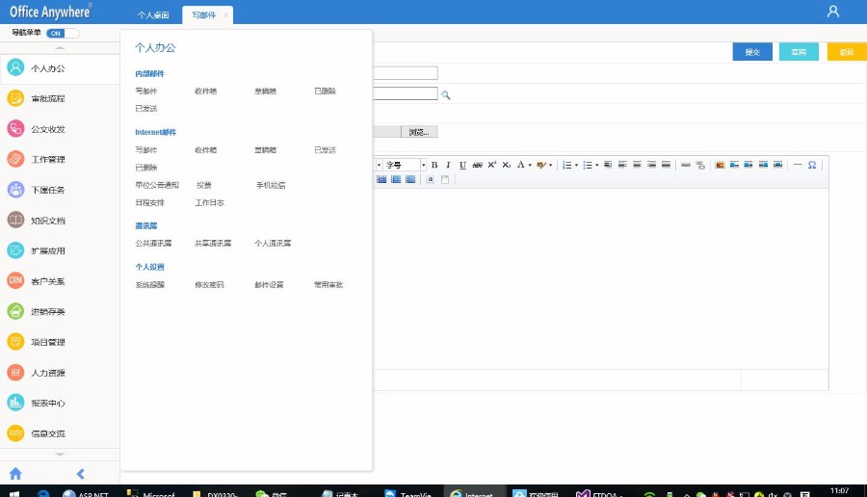Open the font color dropdown arrow
Screen dimensions: 867x497
[x=530, y=165]
